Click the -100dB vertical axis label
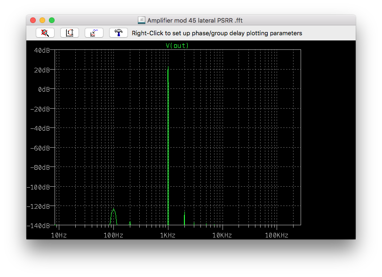Viewport: 382px width, 277px height. point(38,187)
